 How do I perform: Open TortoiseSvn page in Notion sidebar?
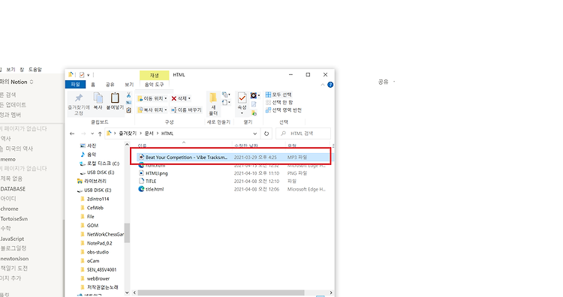(14, 218)
